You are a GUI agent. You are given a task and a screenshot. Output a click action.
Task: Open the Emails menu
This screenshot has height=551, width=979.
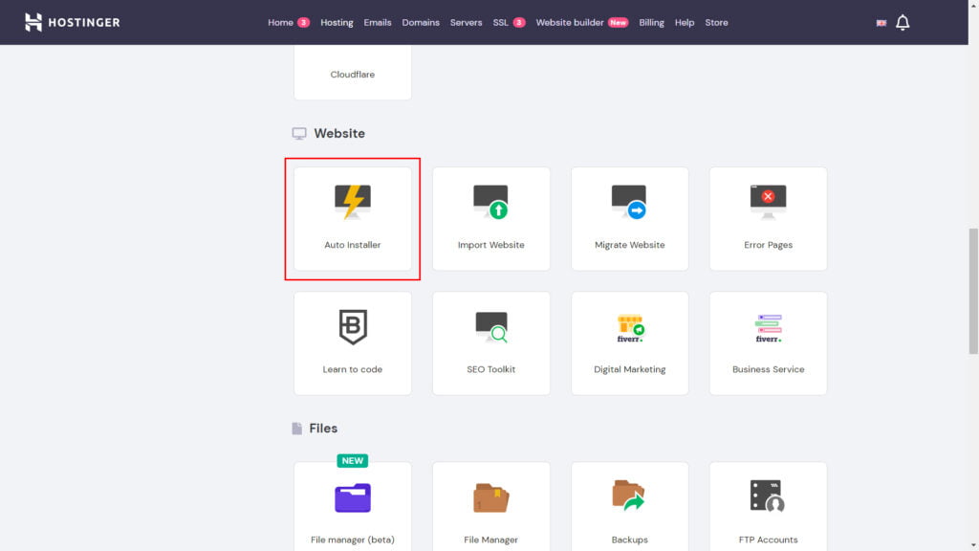377,23
